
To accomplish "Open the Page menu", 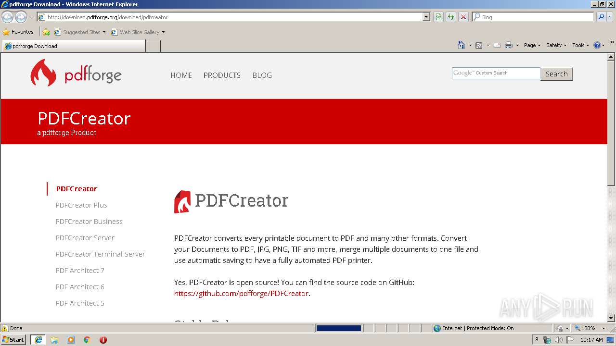I will tap(532, 45).
